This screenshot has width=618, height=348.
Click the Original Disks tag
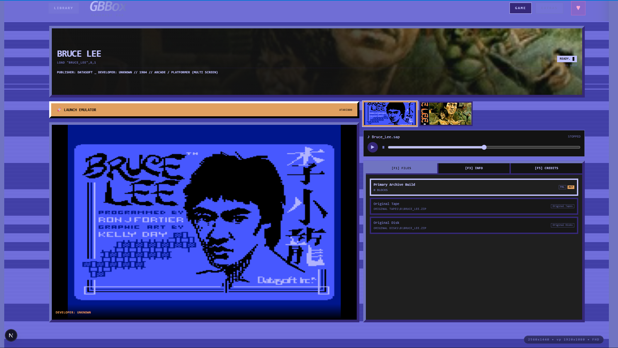pos(562,225)
